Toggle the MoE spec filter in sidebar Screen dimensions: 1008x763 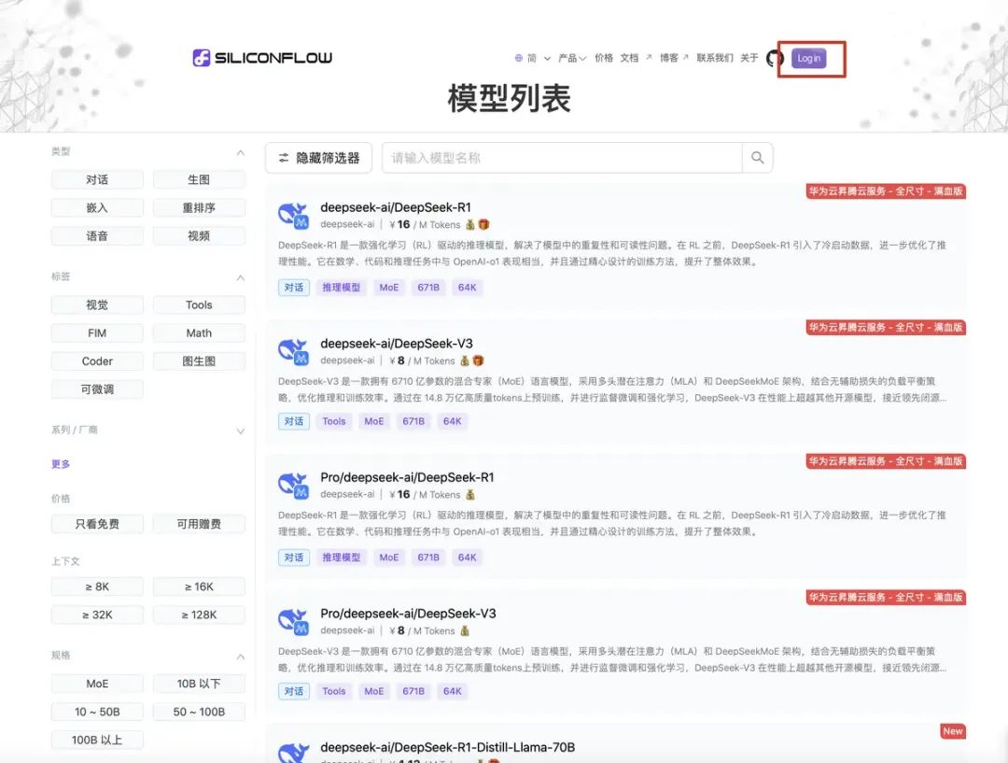97,684
